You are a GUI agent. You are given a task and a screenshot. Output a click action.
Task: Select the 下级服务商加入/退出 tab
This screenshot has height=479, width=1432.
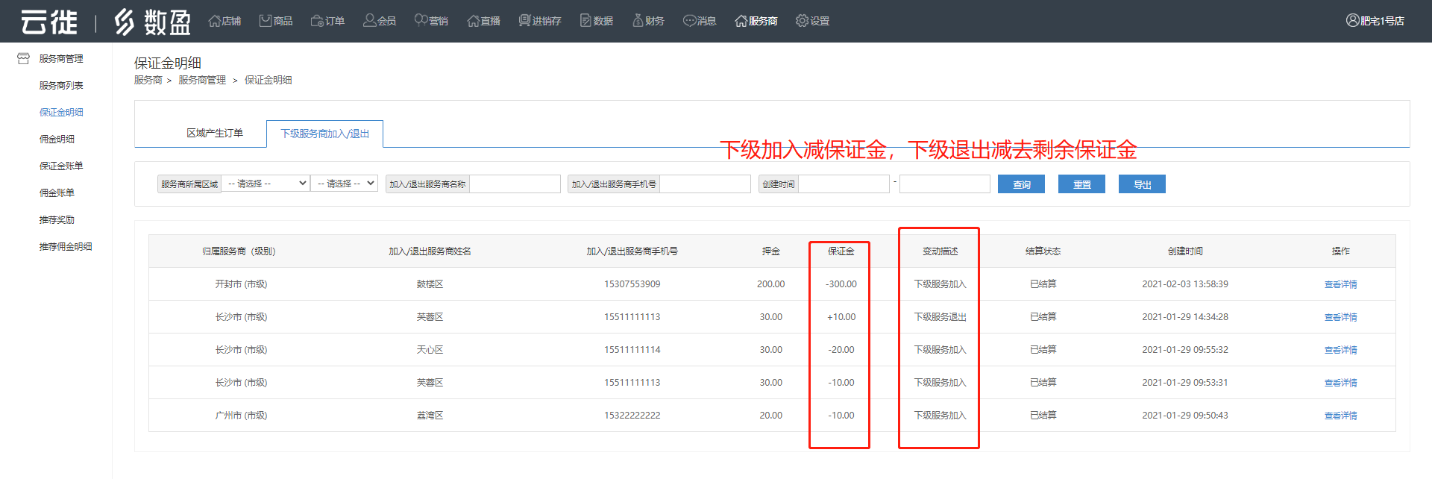[x=324, y=134]
